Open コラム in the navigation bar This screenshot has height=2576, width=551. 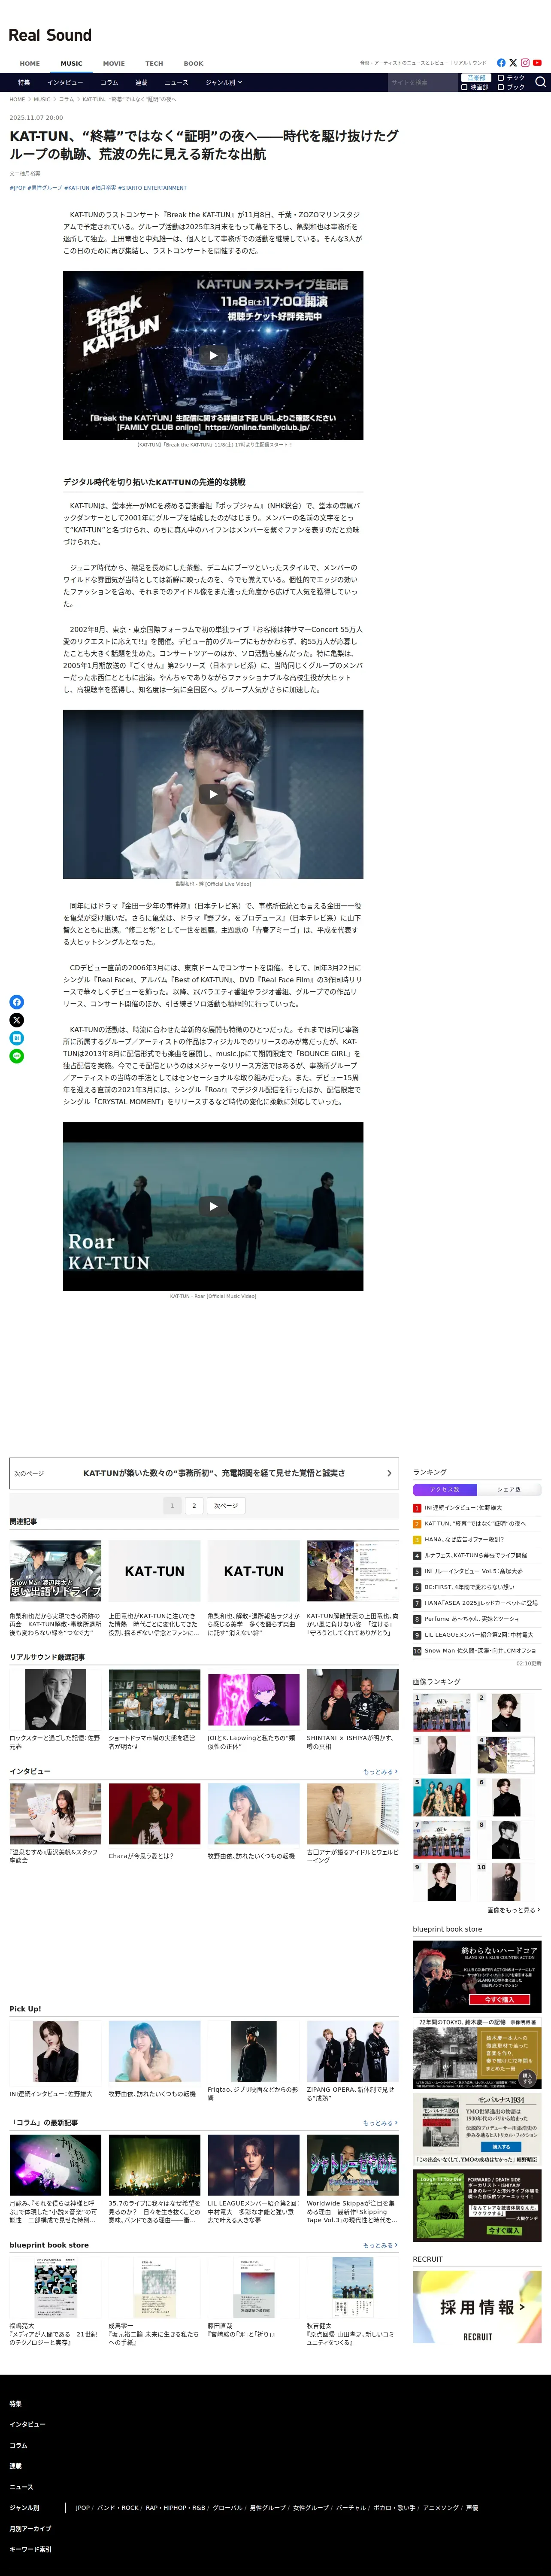109,83
